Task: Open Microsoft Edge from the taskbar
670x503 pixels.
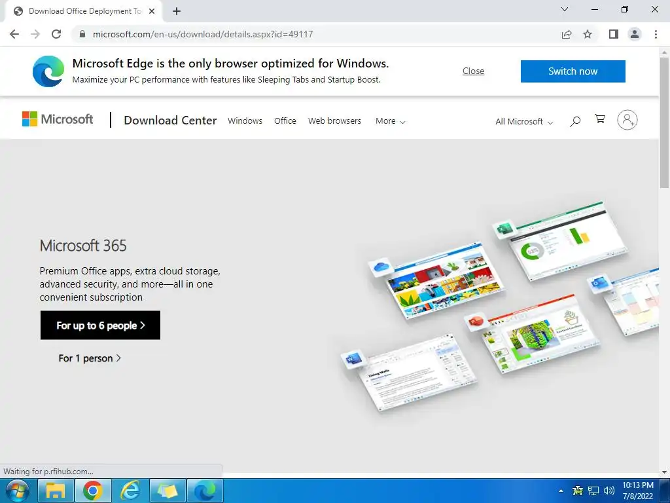Action: click(205, 491)
